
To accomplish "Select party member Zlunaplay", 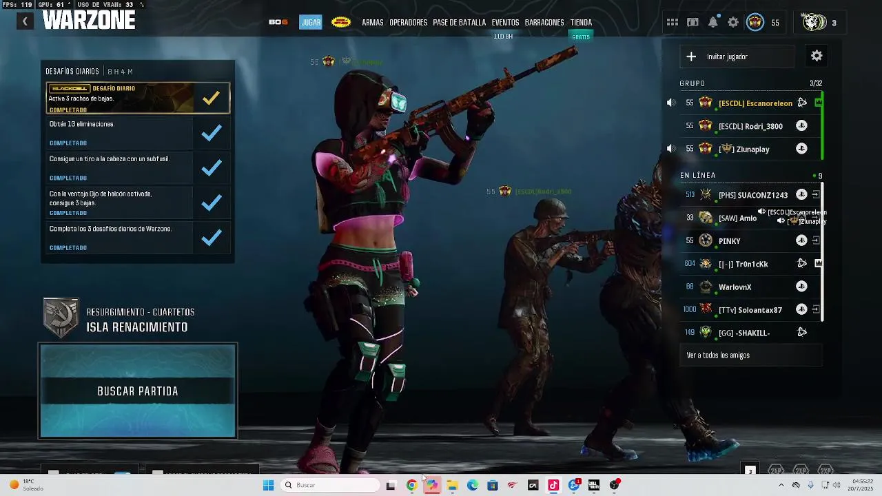I will (750, 149).
